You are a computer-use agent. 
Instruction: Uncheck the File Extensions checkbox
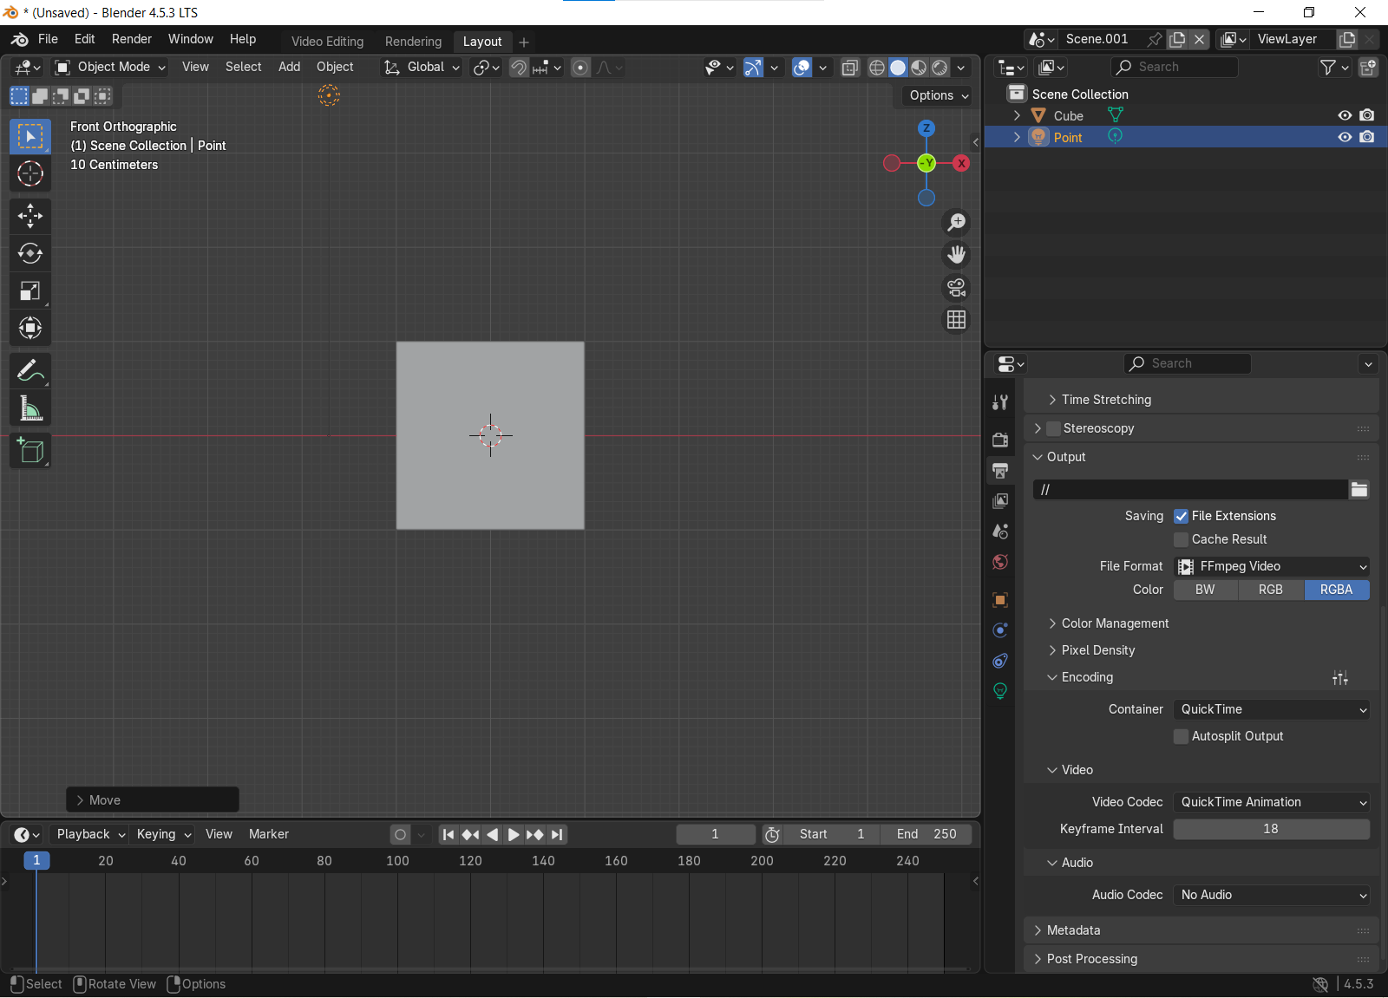[1181, 516]
